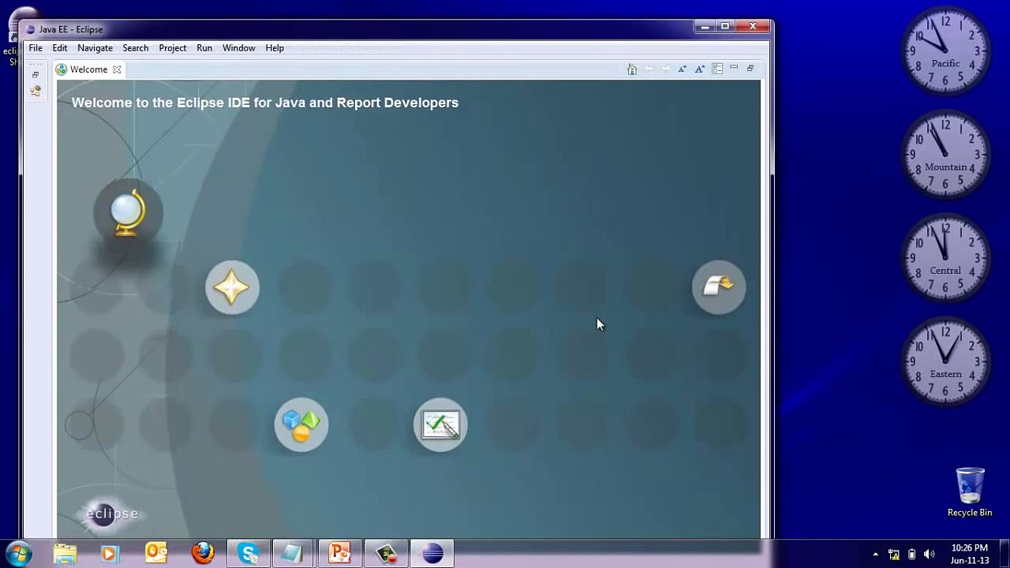Select the Recycle Bin desktop icon
This screenshot has height=568, width=1010.
point(970,492)
